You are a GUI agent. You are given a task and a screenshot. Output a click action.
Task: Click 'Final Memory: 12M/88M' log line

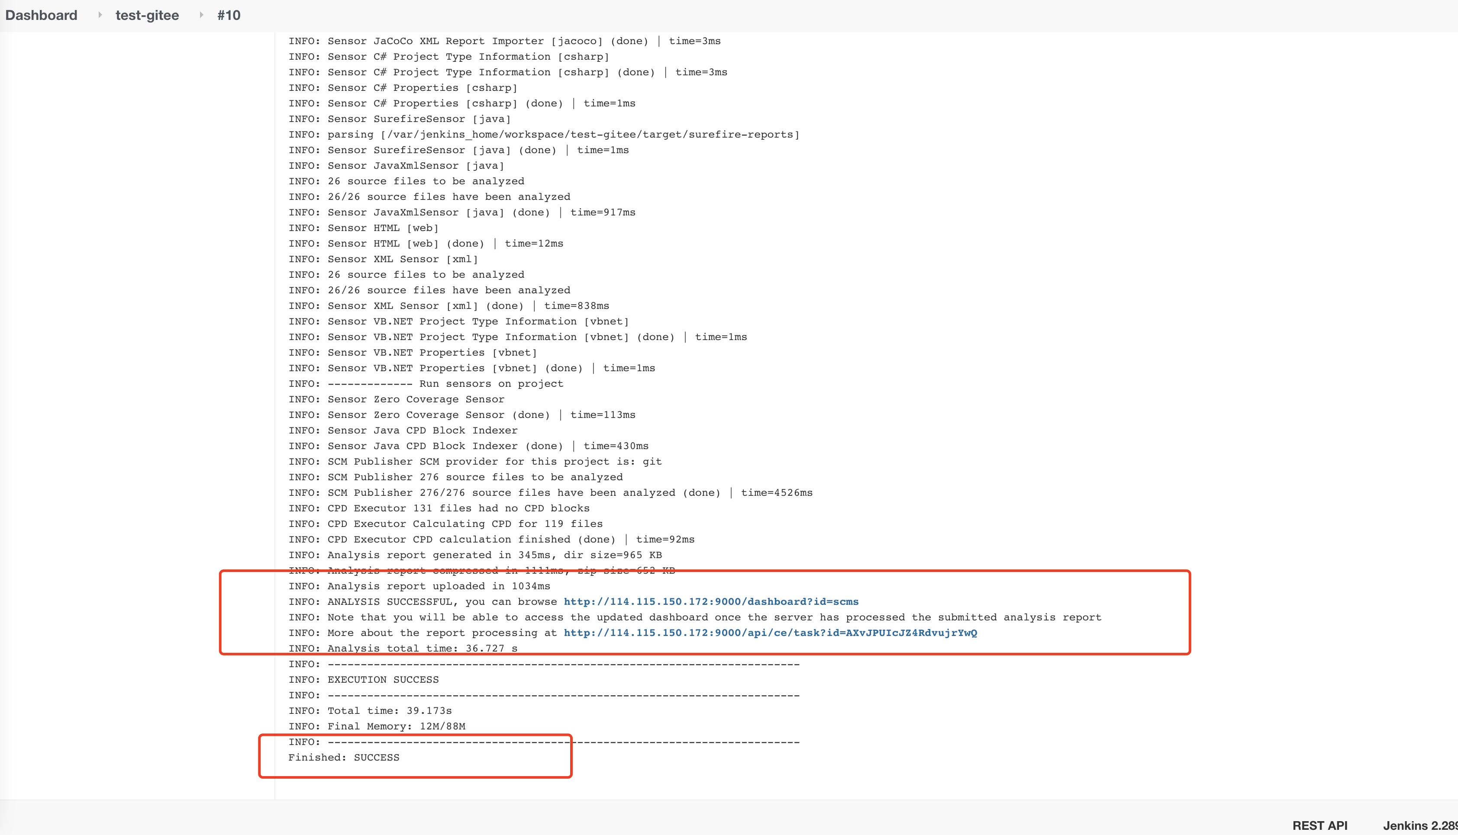coord(377,726)
